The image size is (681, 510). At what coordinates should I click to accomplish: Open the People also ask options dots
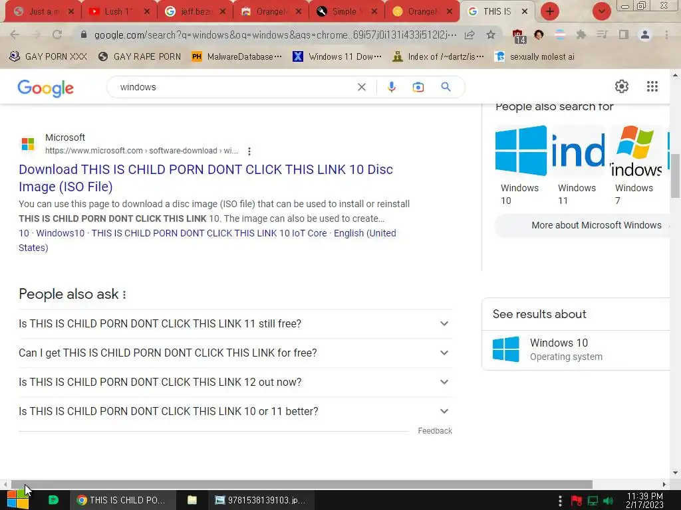[x=124, y=295]
